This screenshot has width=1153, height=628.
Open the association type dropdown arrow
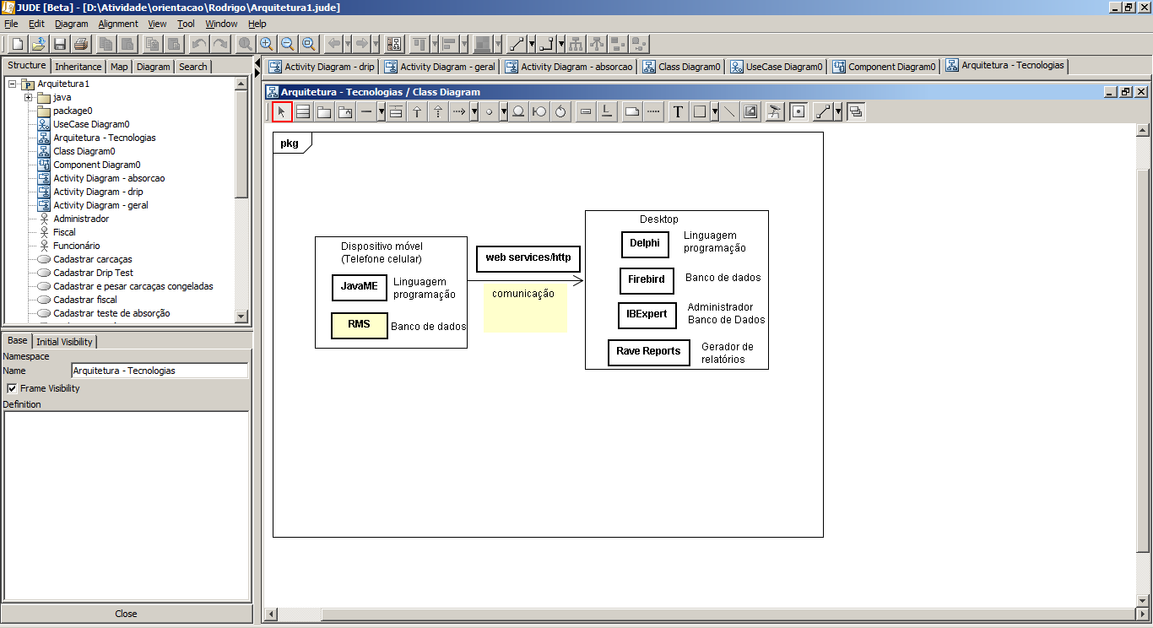(382, 111)
